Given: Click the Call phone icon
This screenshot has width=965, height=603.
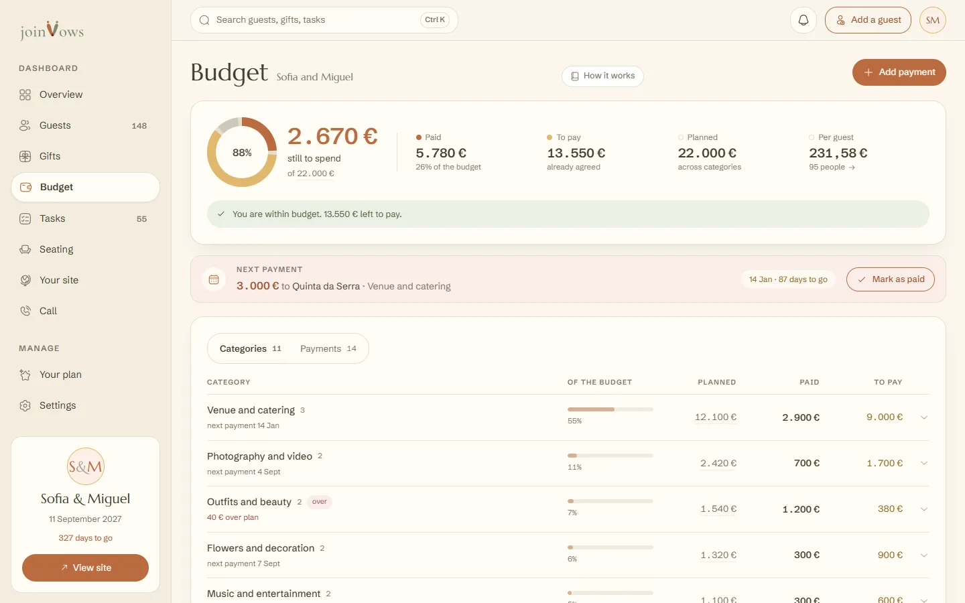Looking at the screenshot, I should (25, 311).
